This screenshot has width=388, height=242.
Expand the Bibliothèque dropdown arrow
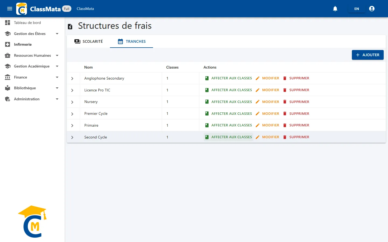[57, 88]
